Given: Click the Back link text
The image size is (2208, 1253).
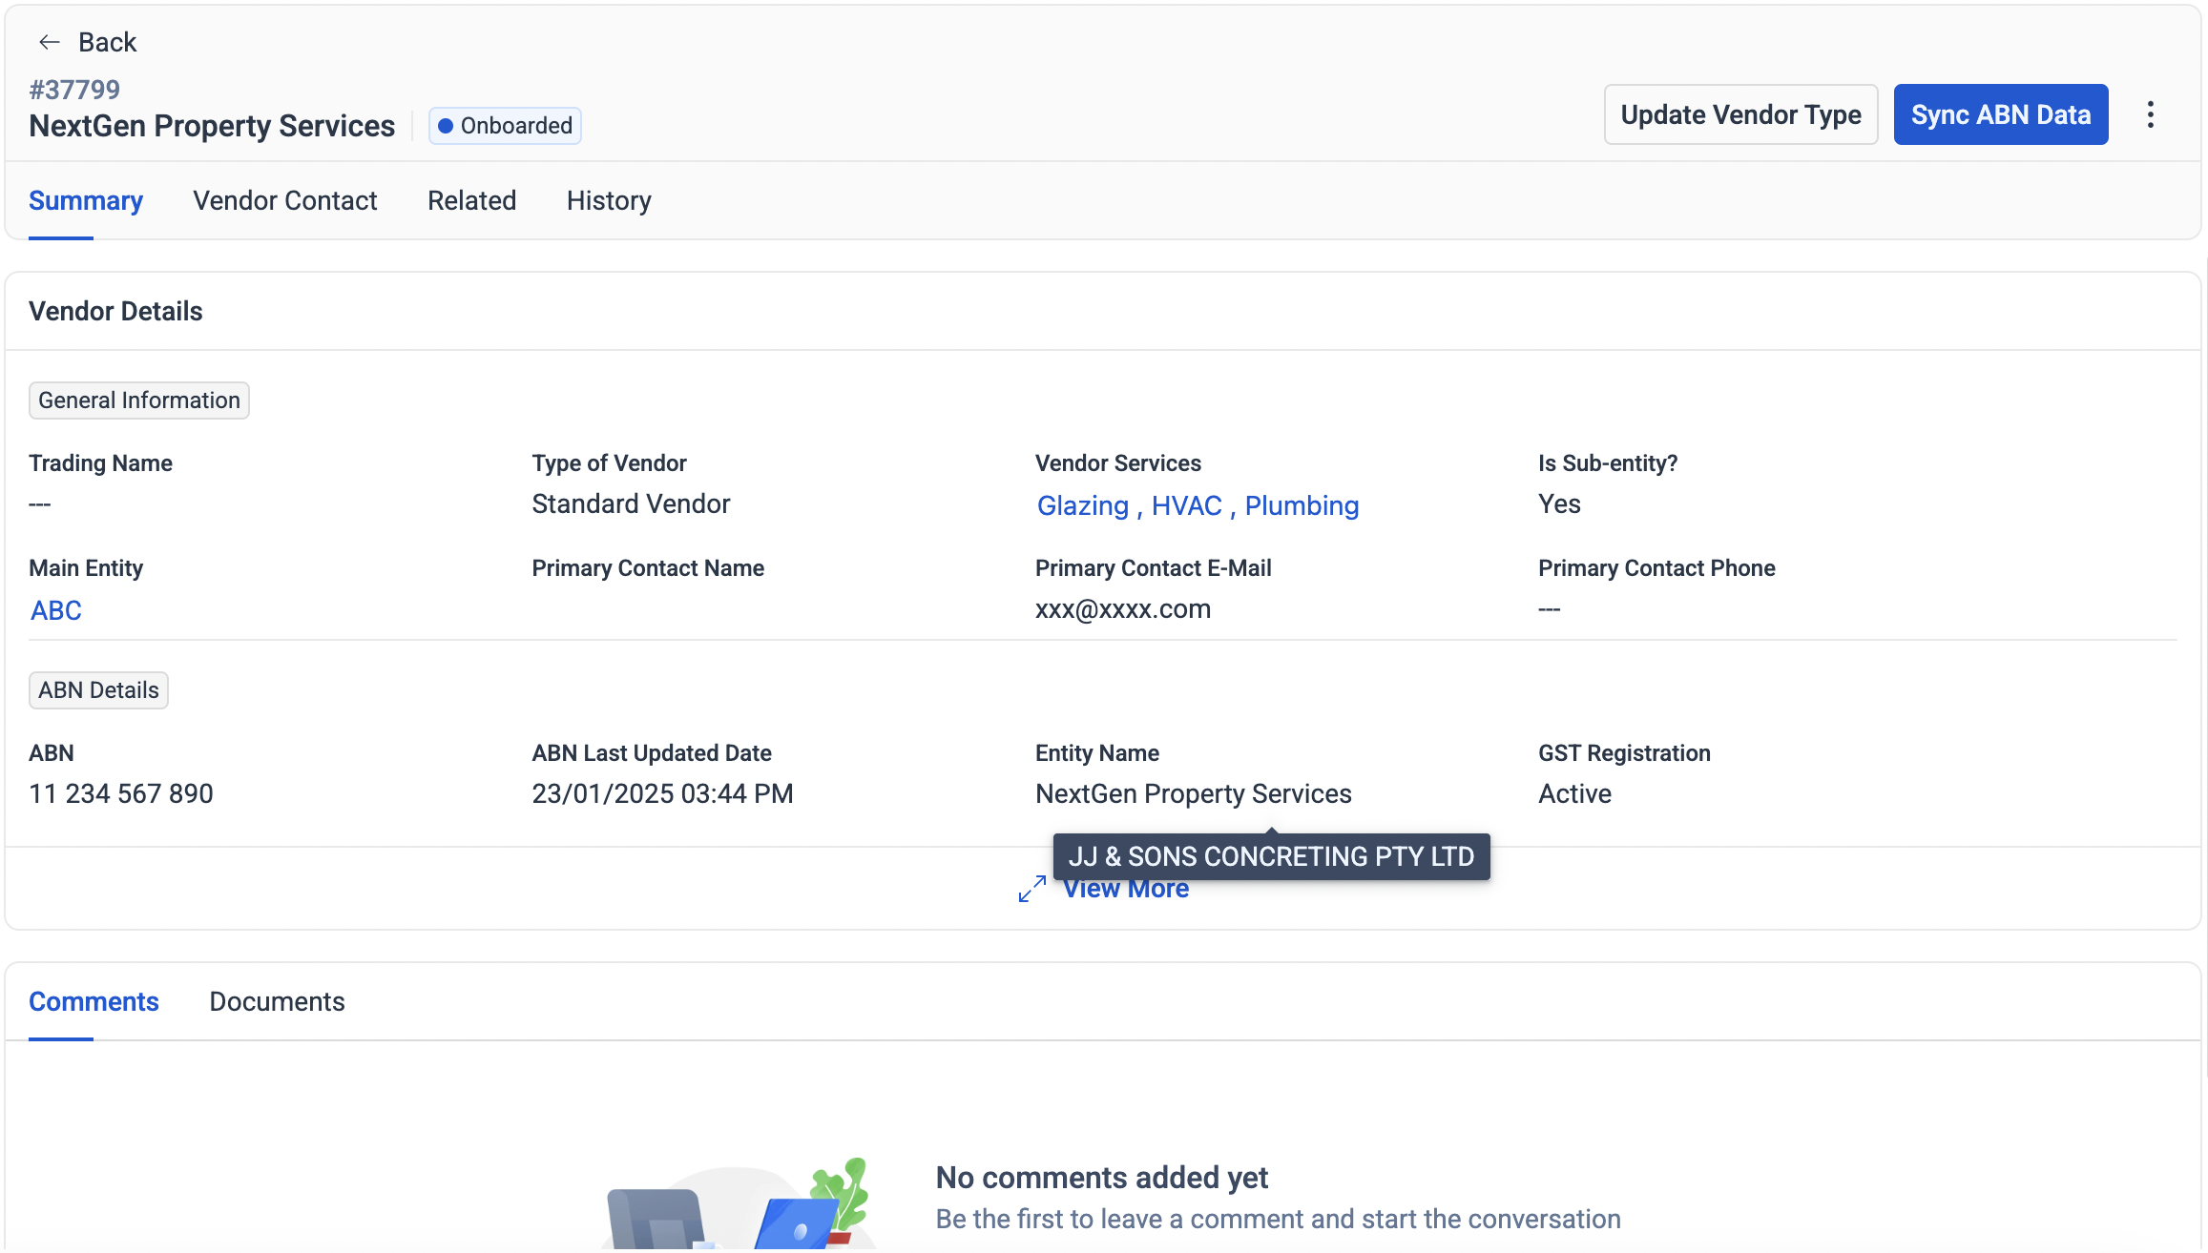Looking at the screenshot, I should (x=107, y=42).
